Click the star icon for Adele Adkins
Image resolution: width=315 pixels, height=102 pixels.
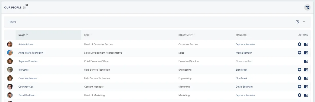point(300,44)
